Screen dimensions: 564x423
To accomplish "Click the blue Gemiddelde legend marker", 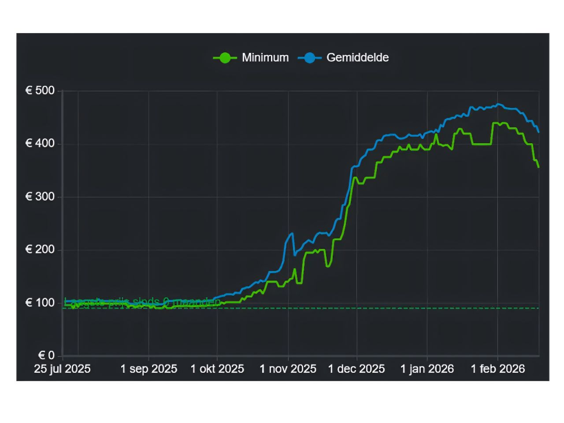I will tap(310, 58).
